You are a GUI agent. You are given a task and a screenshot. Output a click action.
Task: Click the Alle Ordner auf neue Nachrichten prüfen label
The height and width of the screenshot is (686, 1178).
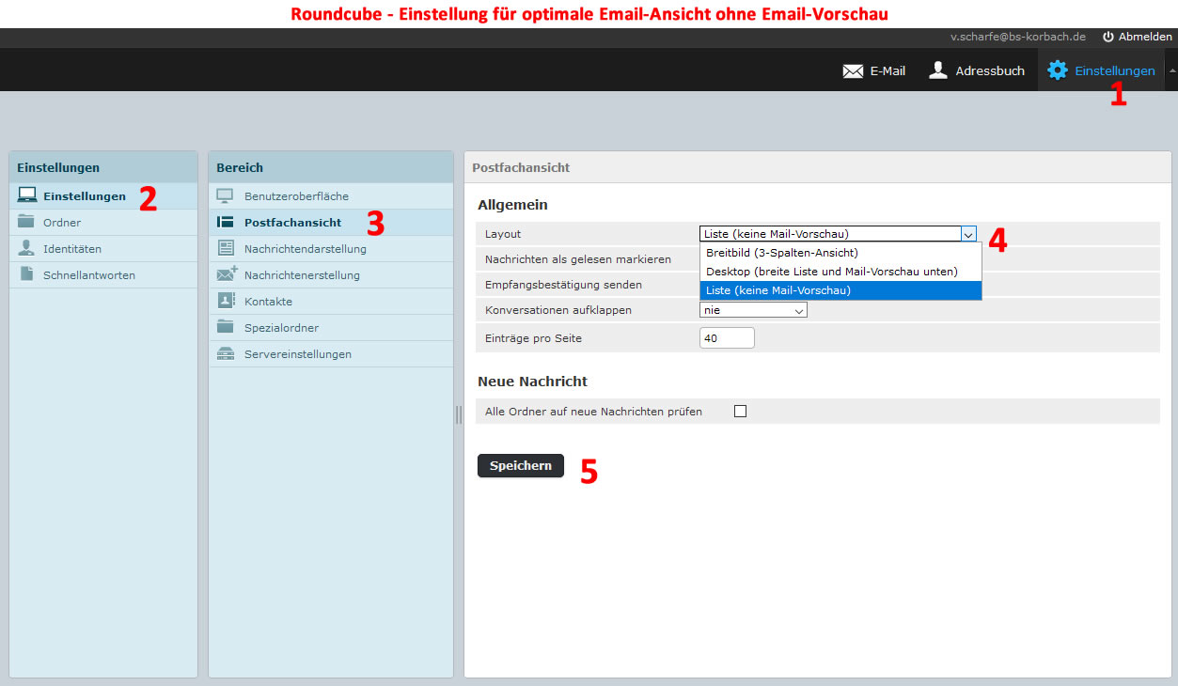(593, 411)
